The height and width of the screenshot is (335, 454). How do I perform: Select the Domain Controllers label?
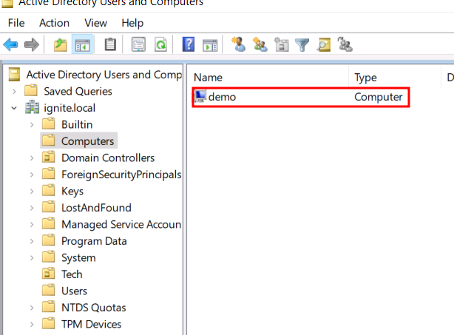click(108, 158)
